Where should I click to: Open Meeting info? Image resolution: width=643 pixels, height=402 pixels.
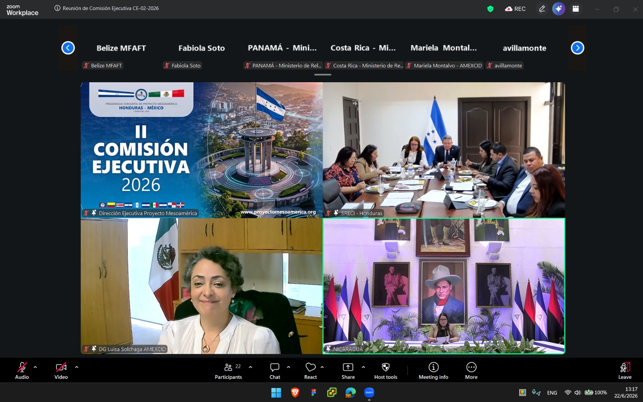click(433, 371)
